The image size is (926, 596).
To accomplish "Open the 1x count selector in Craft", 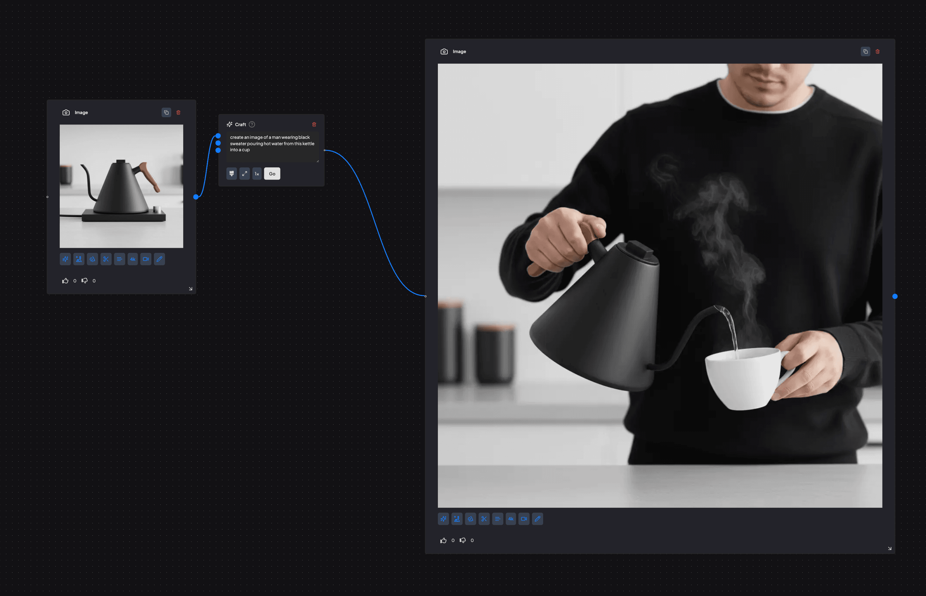I will pos(257,174).
